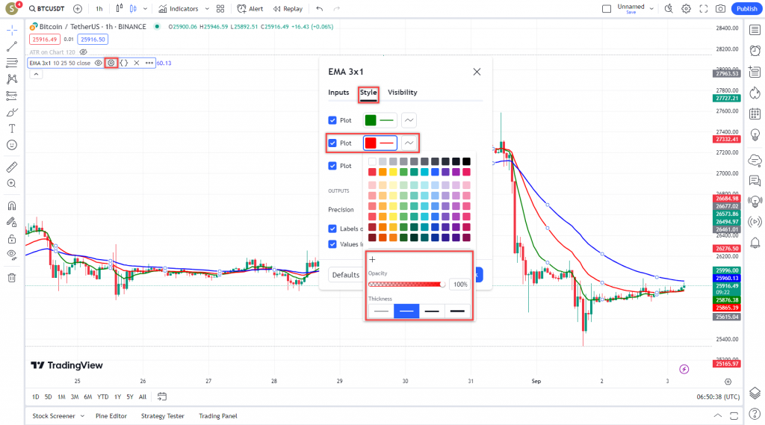The image size is (765, 425).
Task: Select the 1D time range
Action: 36,397
